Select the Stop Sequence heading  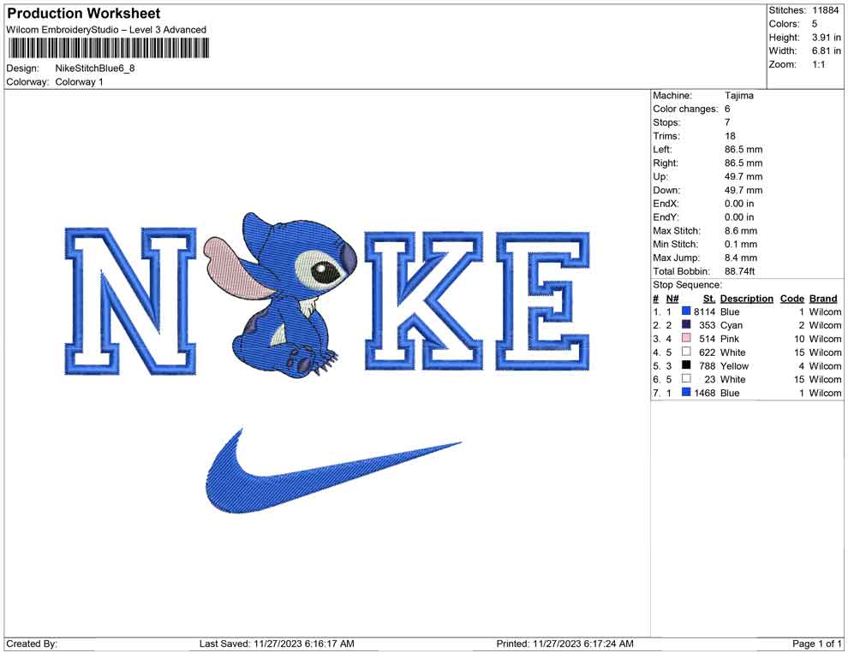(687, 285)
